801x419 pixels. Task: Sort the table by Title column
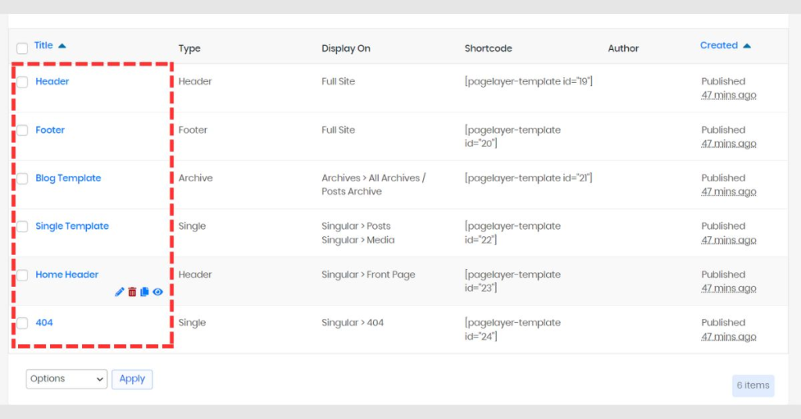pyautogui.click(x=44, y=45)
